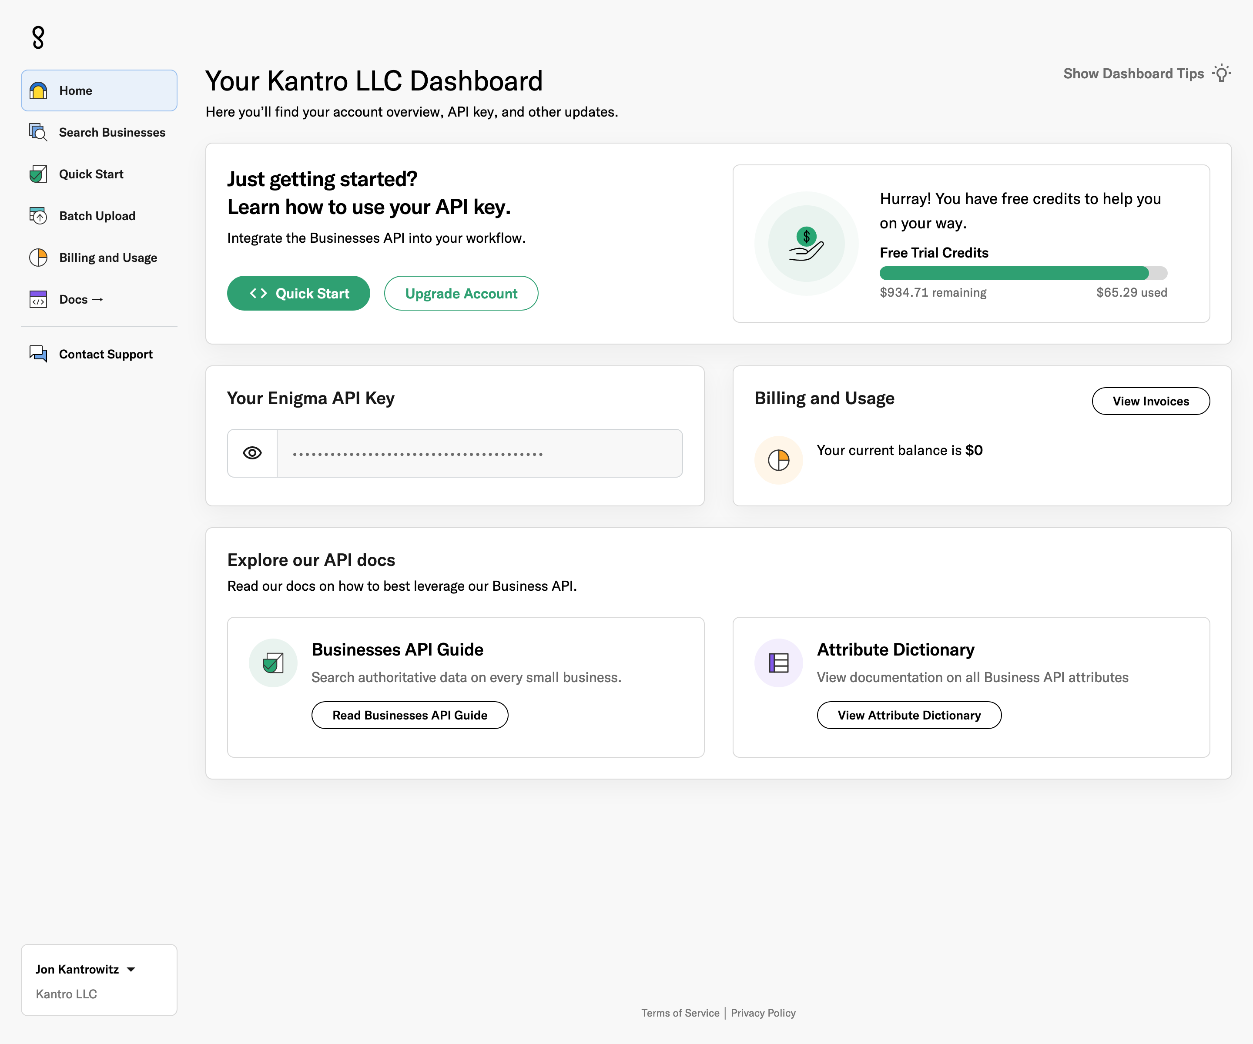Click View Invoices button
This screenshot has height=1044, width=1253.
click(x=1150, y=401)
